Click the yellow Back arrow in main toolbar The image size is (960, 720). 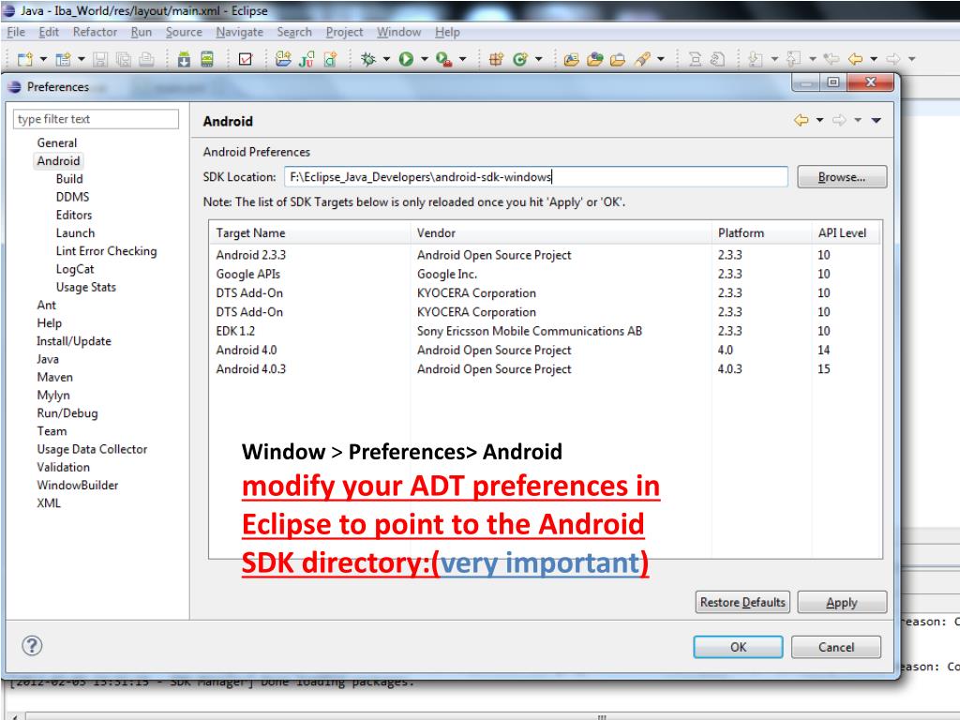click(855, 59)
